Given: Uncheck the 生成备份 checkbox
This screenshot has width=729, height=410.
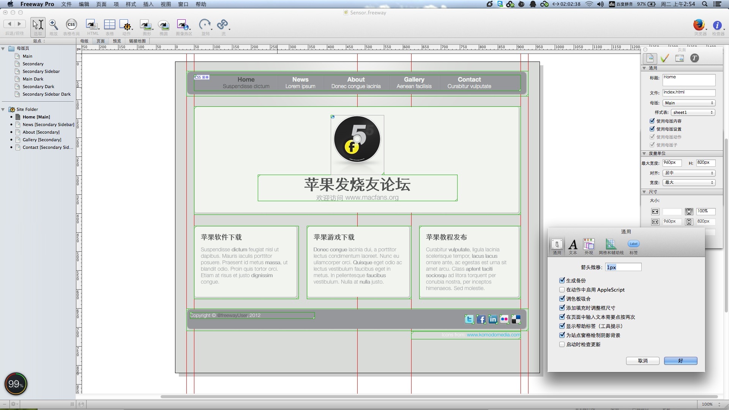Looking at the screenshot, I should pos(562,281).
